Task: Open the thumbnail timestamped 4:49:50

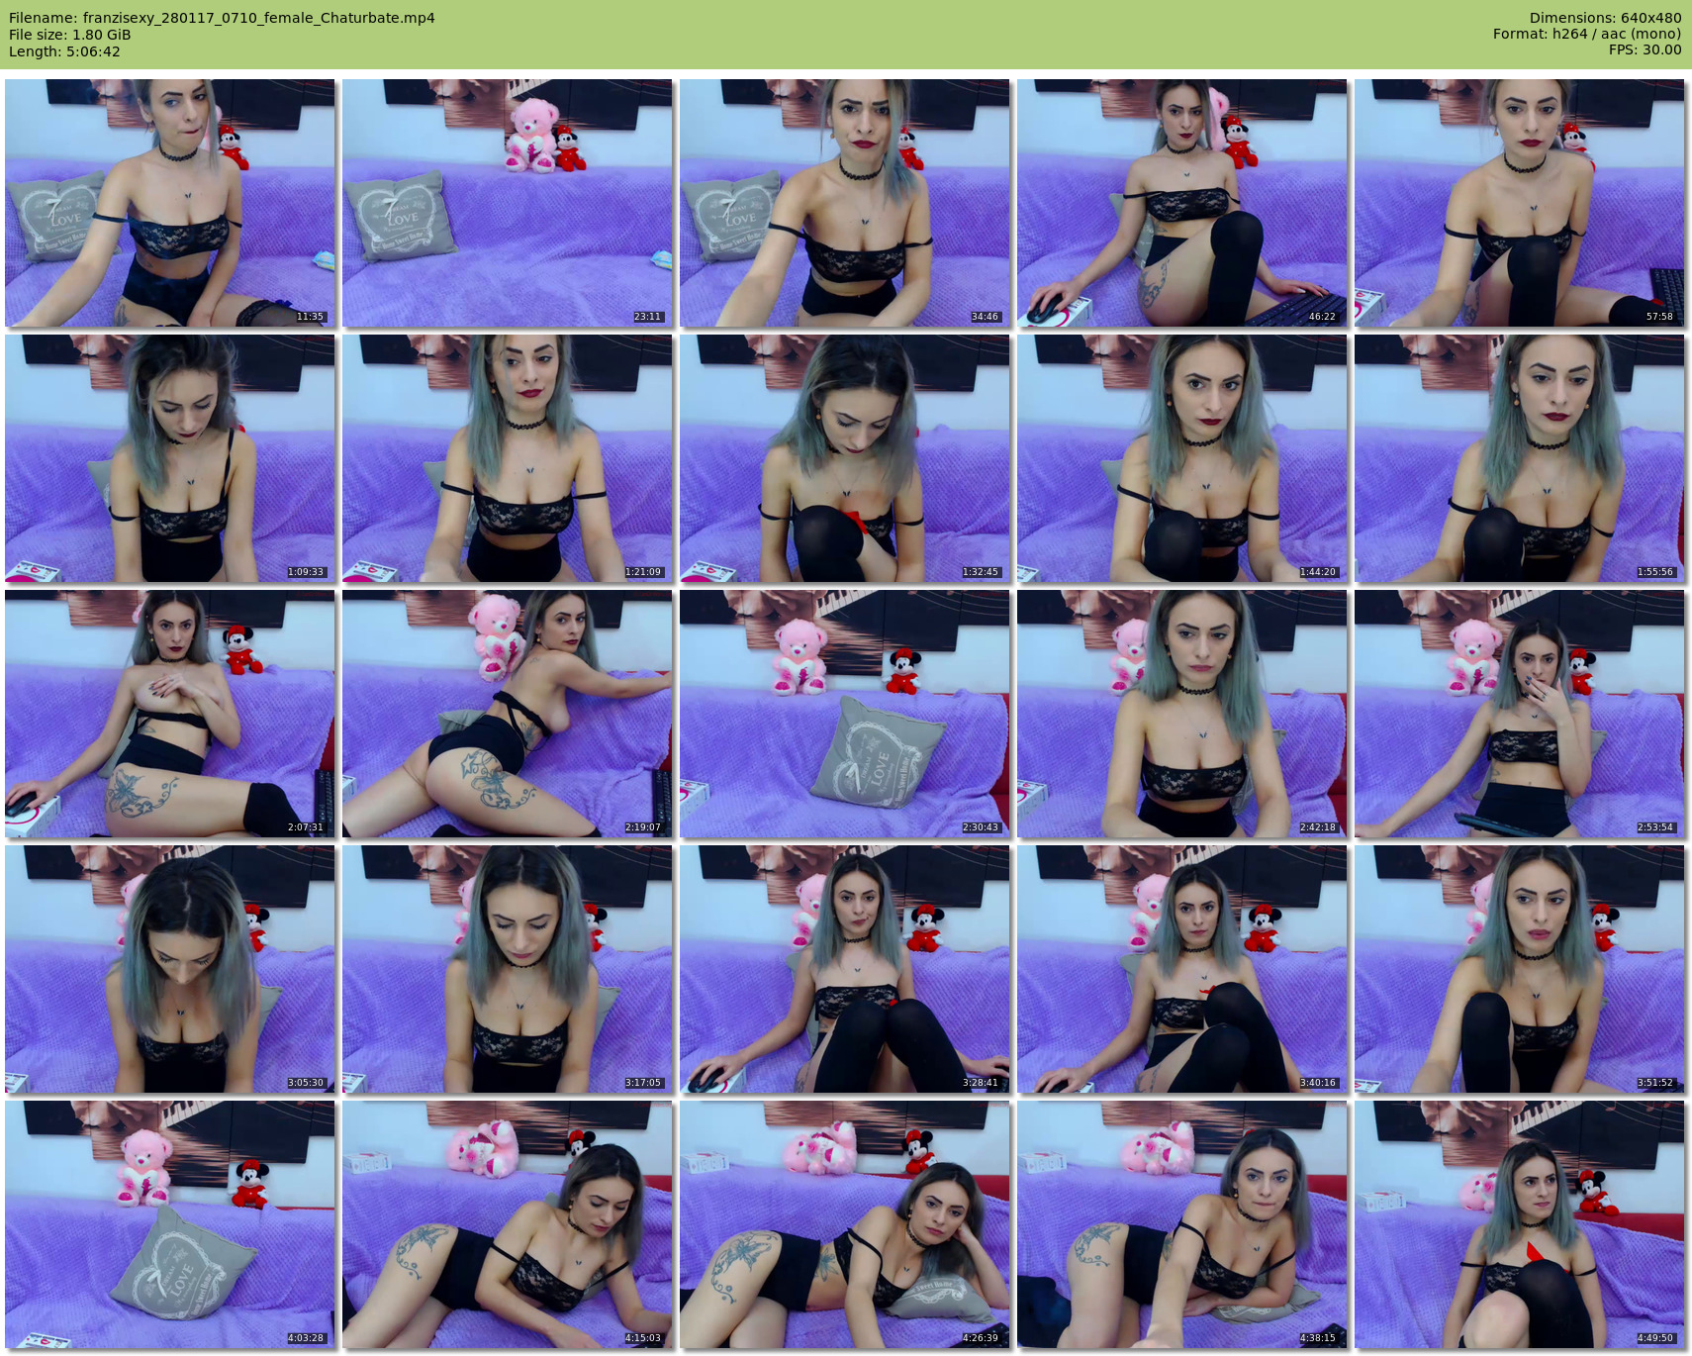Action: click(1520, 1224)
